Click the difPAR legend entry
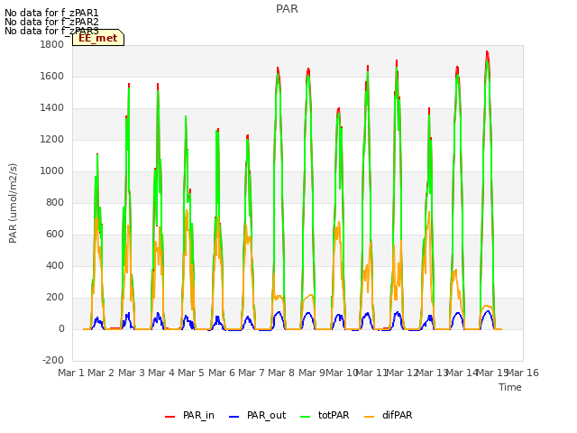The image size is (577, 433). point(389,415)
